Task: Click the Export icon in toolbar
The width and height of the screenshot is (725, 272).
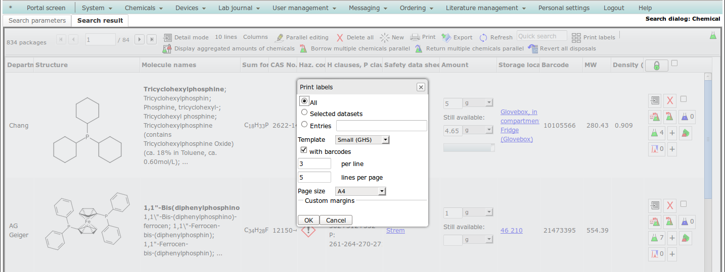Action: 446,37
